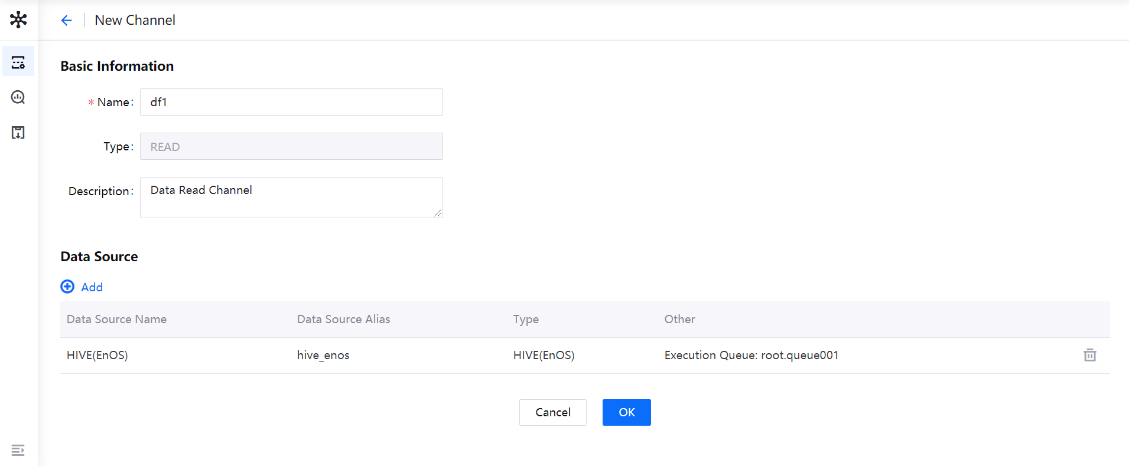Click the Type column header
The height and width of the screenshot is (467, 1129).
[526, 319]
